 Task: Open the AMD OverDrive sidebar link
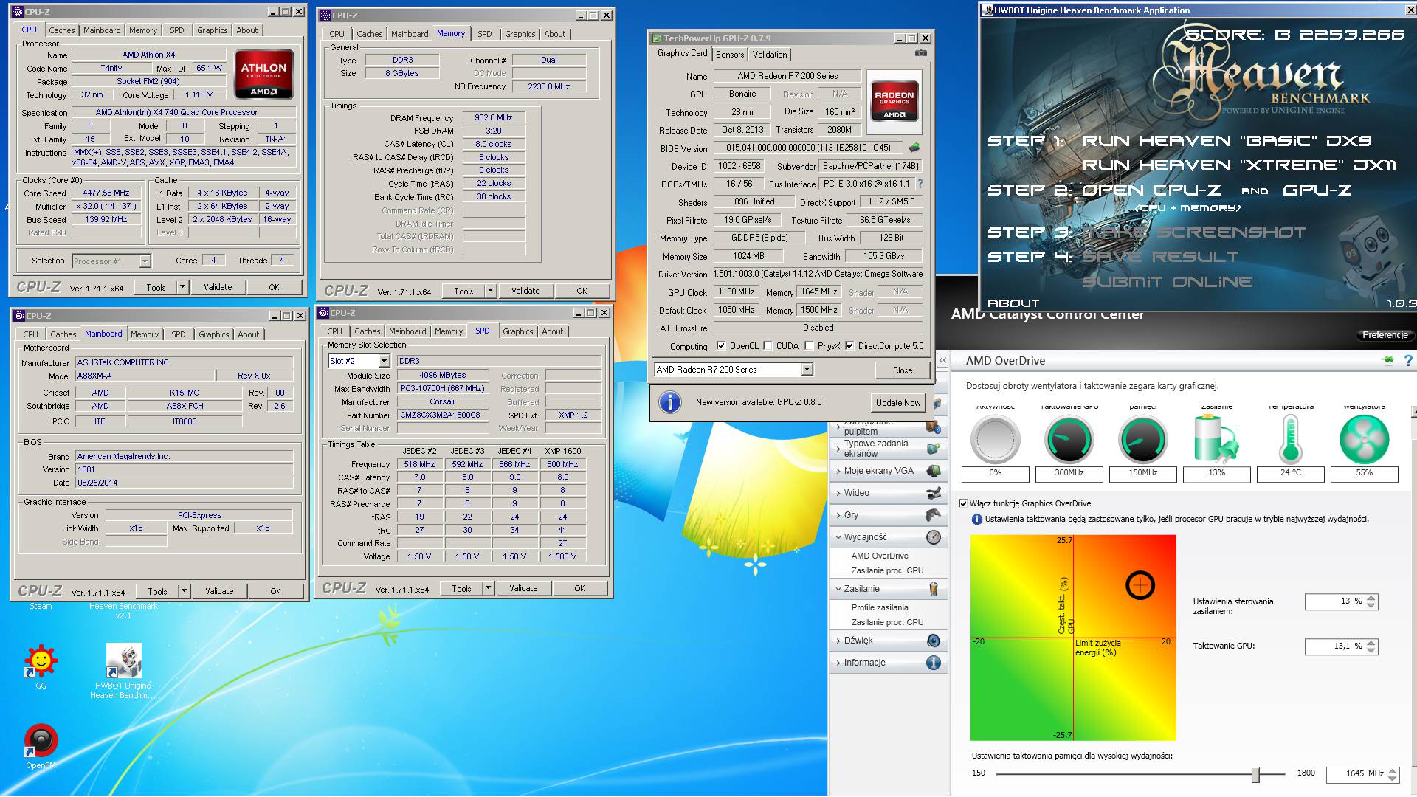click(879, 556)
